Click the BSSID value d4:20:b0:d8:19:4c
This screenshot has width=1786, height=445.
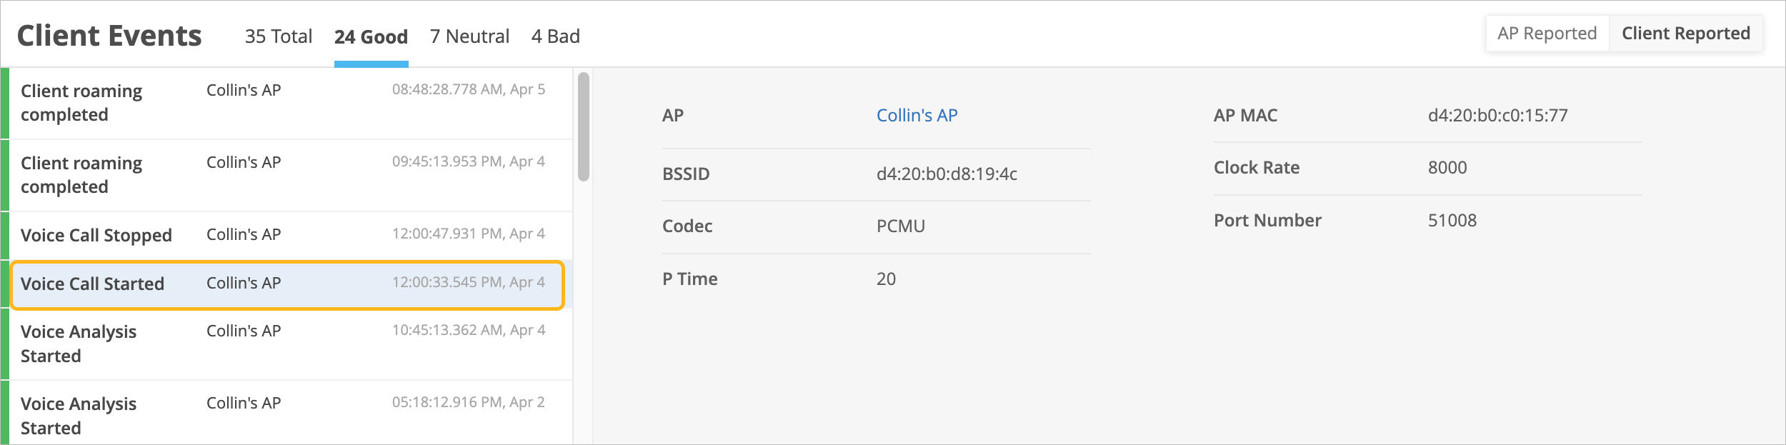click(947, 174)
